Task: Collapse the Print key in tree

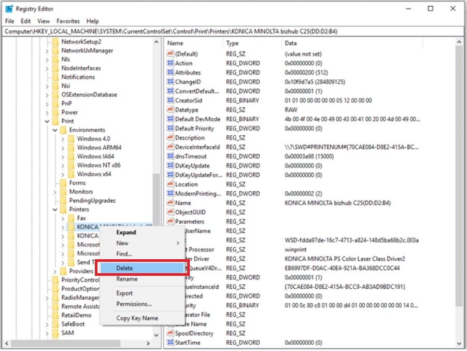Action: [48, 121]
